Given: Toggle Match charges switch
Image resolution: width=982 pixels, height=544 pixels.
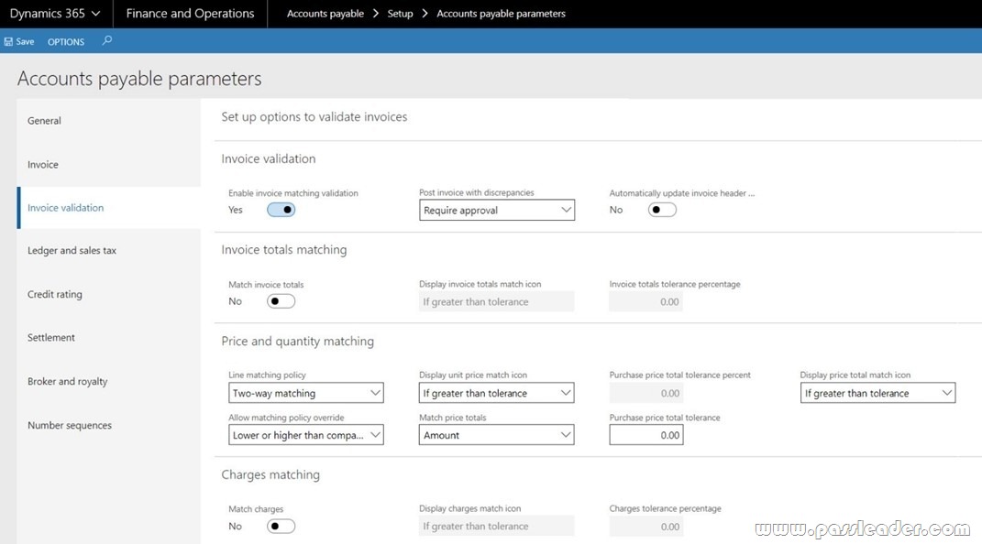Looking at the screenshot, I should [x=281, y=527].
